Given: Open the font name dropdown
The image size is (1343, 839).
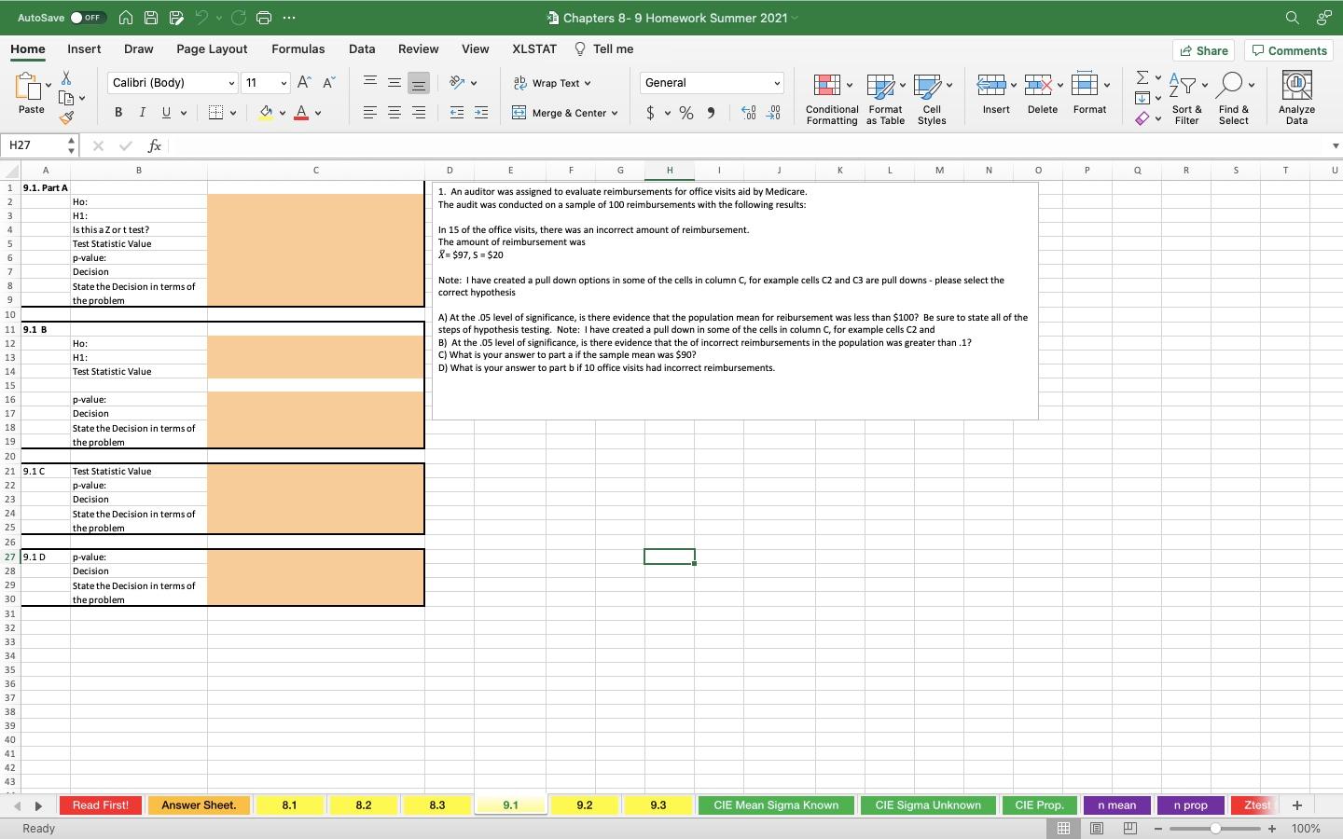Looking at the screenshot, I should [231, 83].
